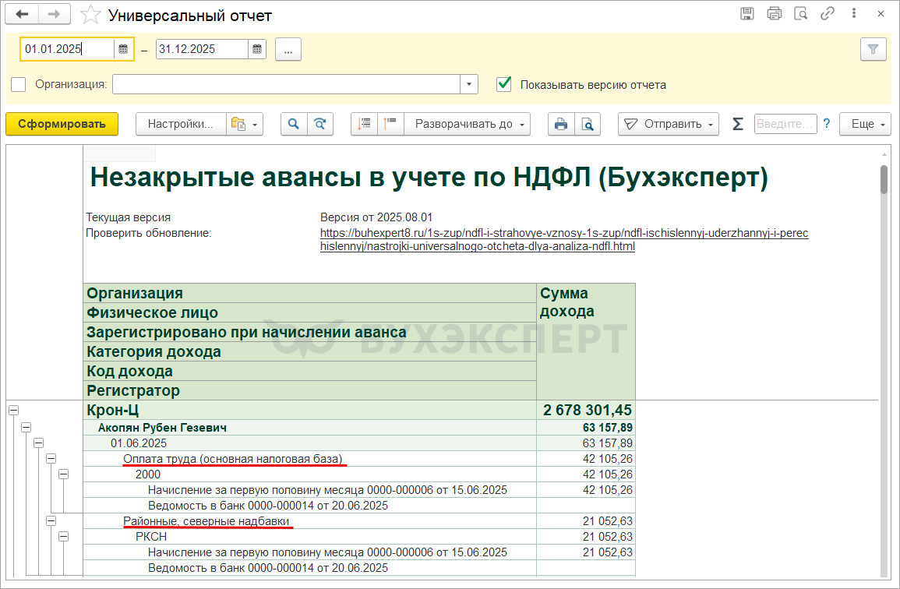
Task: Collapse the 2000 income code group
Action: point(64,474)
